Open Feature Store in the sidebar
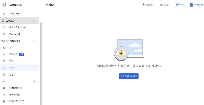The image size is (204, 105). tap(20, 88)
